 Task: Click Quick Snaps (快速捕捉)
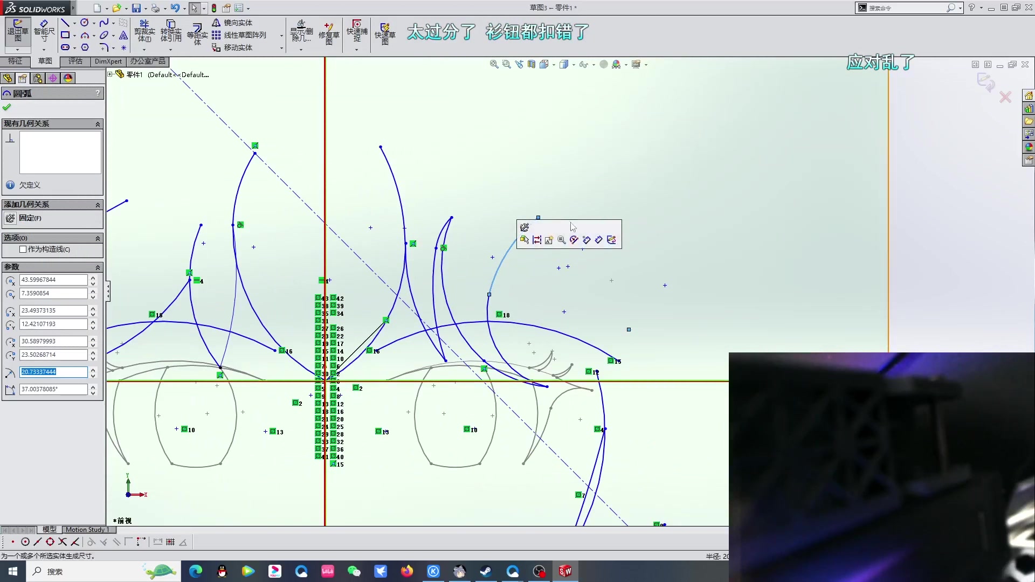[x=357, y=31]
